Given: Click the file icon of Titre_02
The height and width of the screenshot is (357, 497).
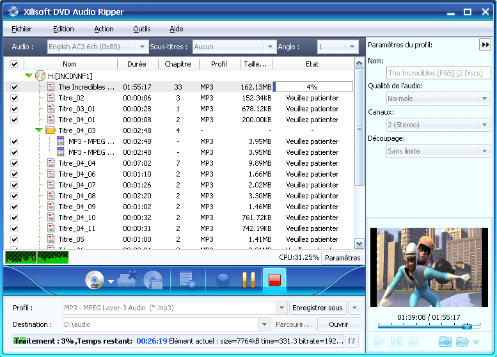Looking at the screenshot, I should point(51,98).
